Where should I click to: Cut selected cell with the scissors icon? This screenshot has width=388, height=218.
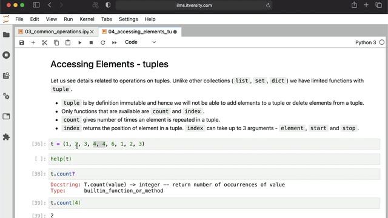44,42
